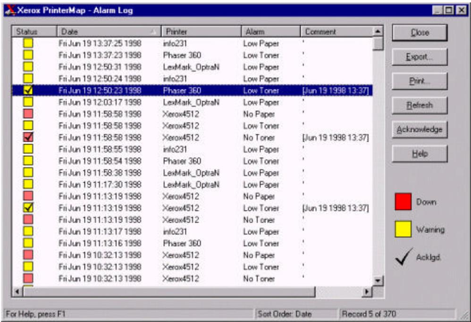Click the Close button
Image resolution: width=471 pixels, height=322 pixels.
(x=420, y=32)
